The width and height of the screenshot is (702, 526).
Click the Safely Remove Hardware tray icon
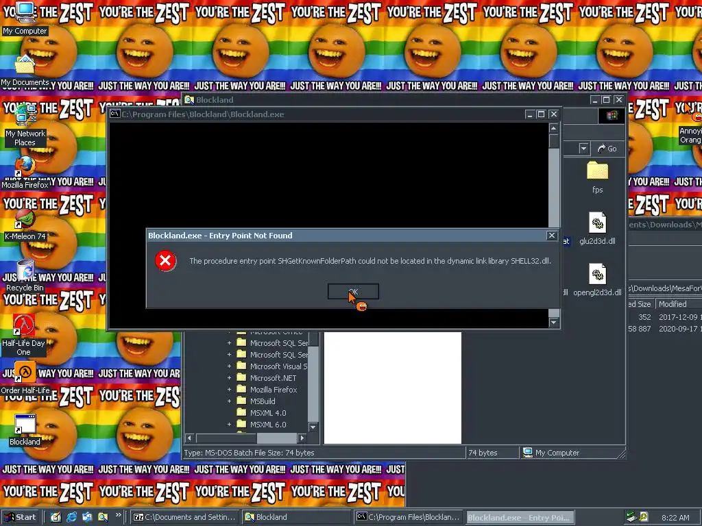click(x=631, y=517)
